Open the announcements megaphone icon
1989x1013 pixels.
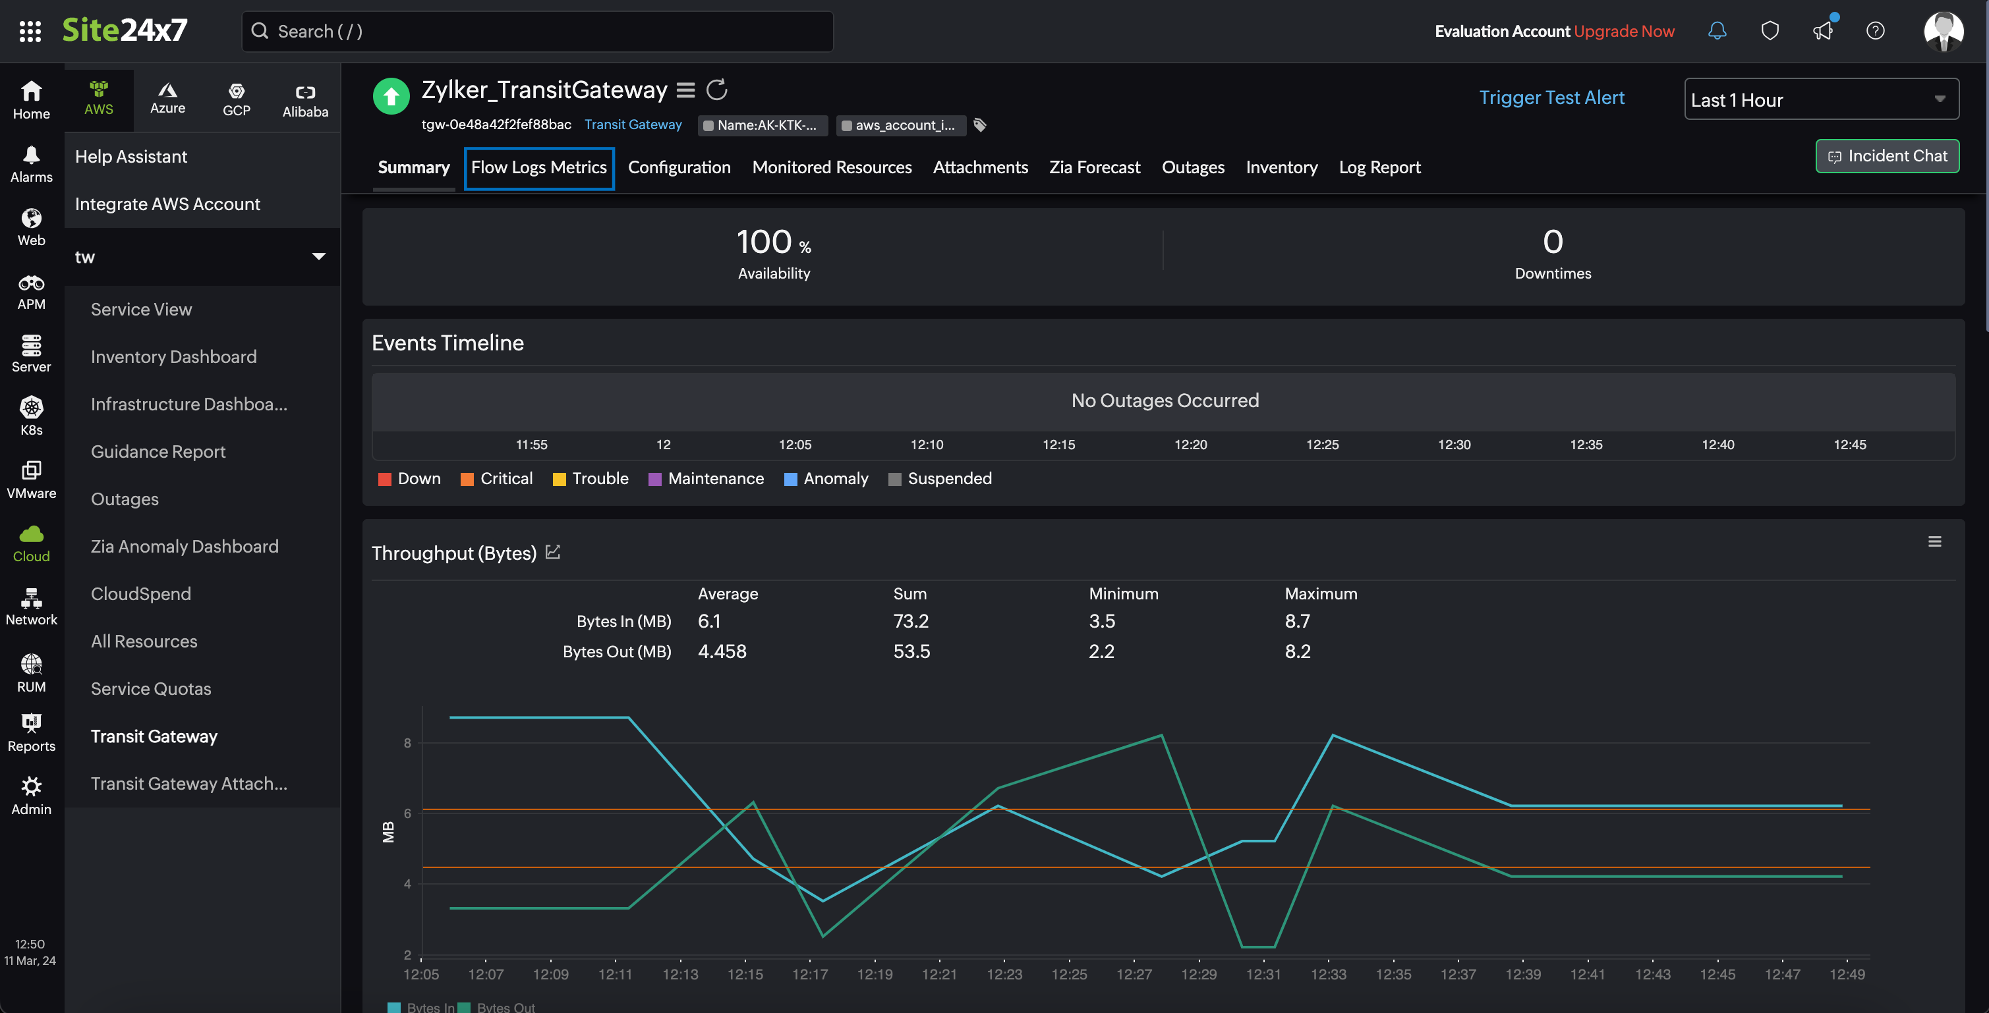click(1823, 31)
